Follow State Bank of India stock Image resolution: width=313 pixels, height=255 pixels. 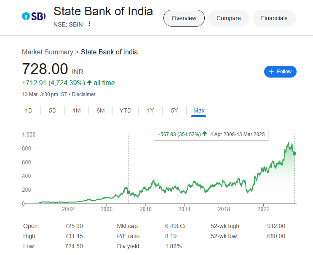pos(280,72)
